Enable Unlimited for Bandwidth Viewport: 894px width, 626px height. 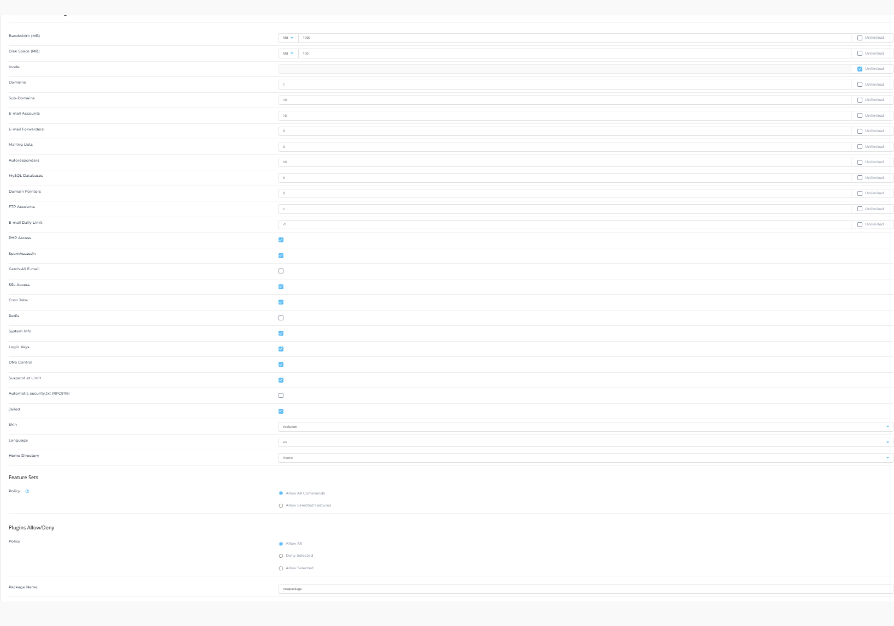click(860, 38)
